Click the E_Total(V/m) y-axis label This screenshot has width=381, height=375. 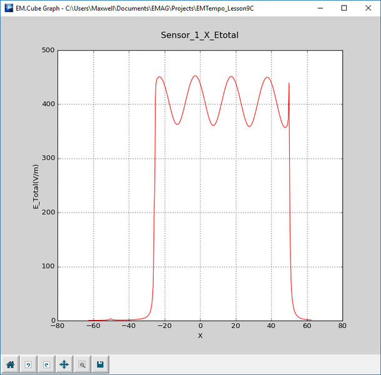[x=36, y=186]
